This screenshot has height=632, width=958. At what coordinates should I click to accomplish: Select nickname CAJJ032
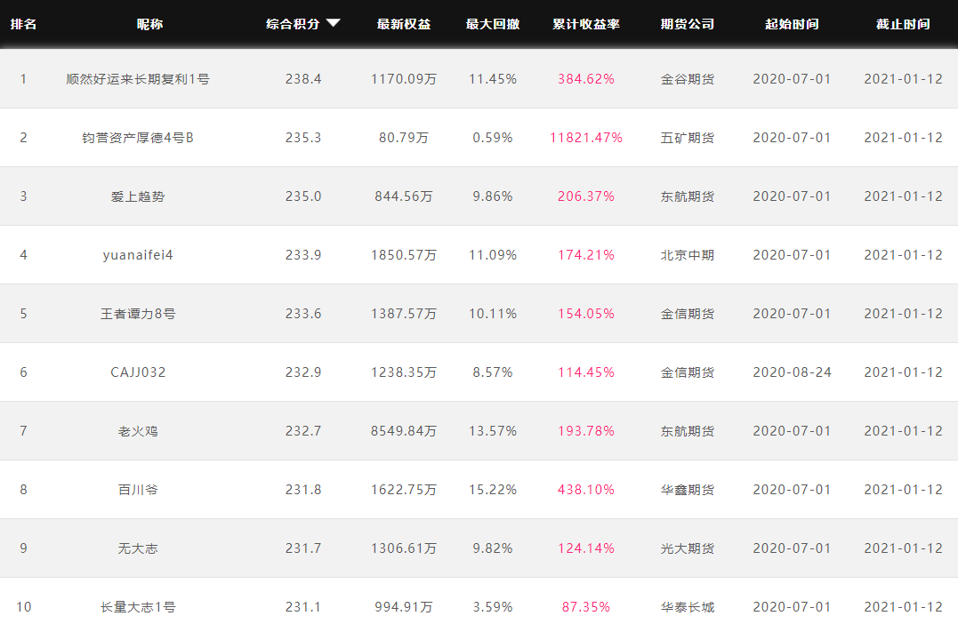pyautogui.click(x=138, y=372)
